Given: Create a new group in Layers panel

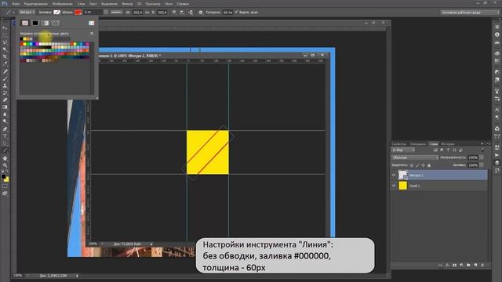Looking at the screenshot, I should (468, 265).
